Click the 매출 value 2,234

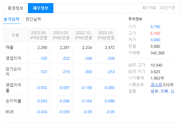(87, 47)
